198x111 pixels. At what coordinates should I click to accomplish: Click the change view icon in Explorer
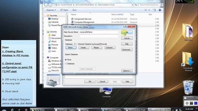click(x=146, y=10)
